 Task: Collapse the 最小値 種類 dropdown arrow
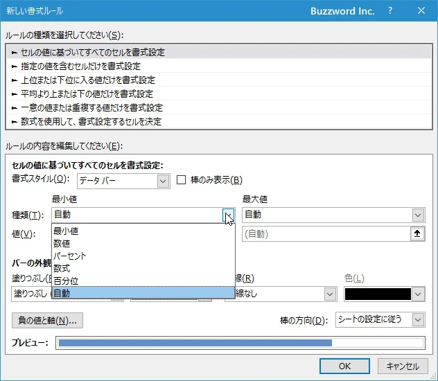pyautogui.click(x=229, y=215)
